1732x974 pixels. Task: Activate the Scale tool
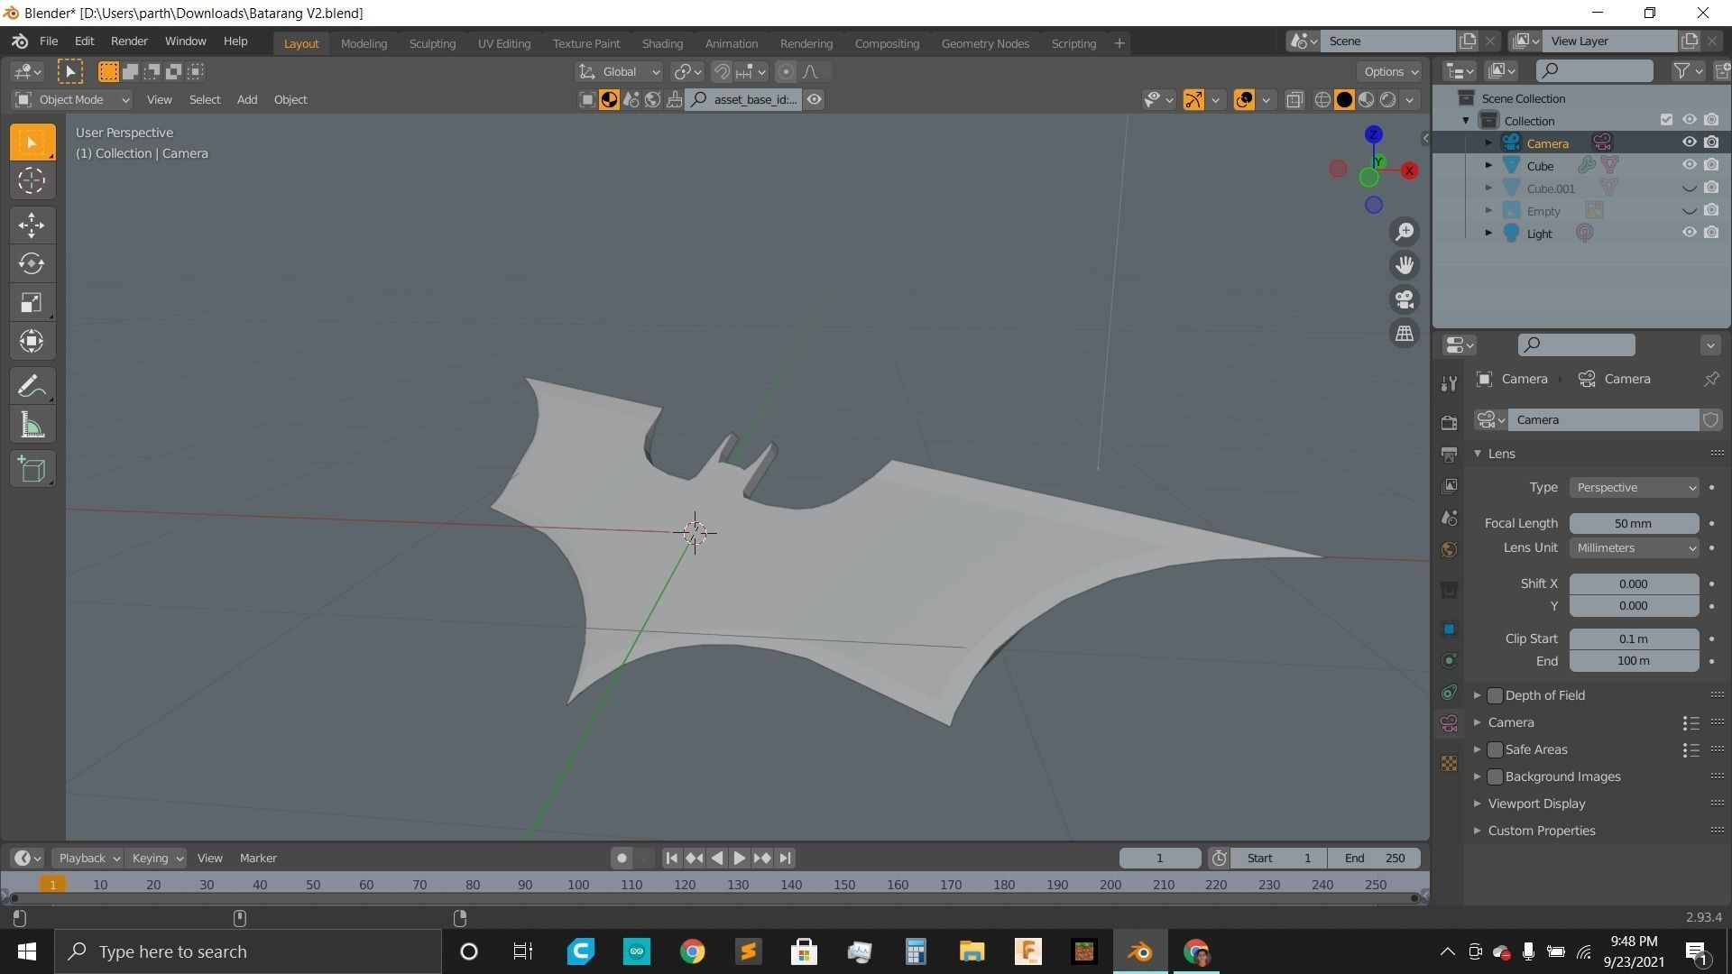(32, 302)
